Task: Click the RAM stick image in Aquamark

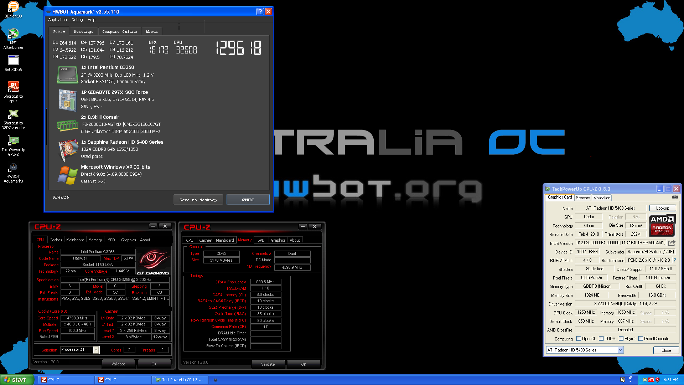Action: pyautogui.click(x=67, y=125)
